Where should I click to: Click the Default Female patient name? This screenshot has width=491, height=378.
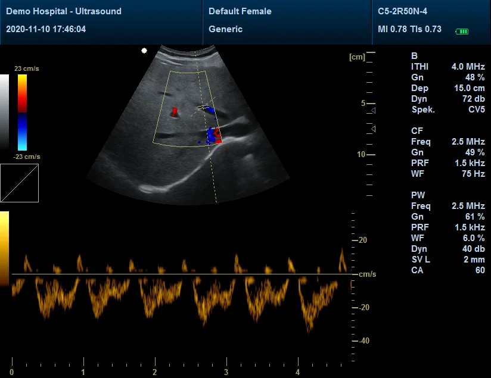240,11
